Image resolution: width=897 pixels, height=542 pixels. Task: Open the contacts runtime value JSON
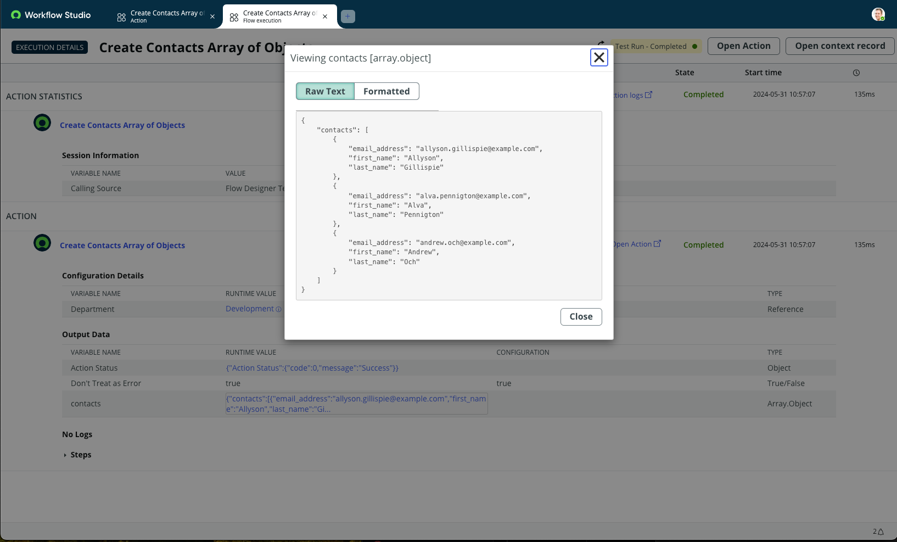click(356, 404)
